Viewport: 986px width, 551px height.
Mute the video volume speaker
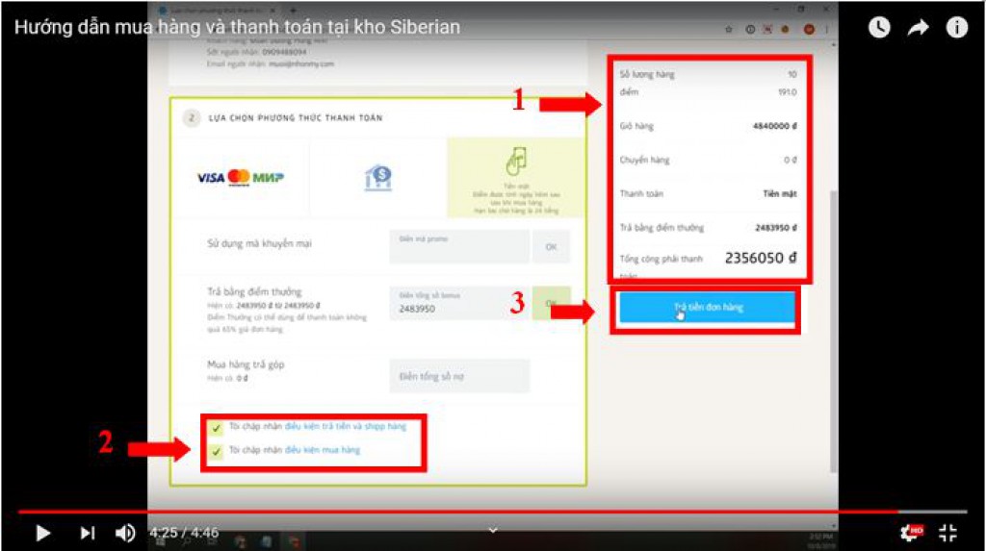click(x=125, y=532)
